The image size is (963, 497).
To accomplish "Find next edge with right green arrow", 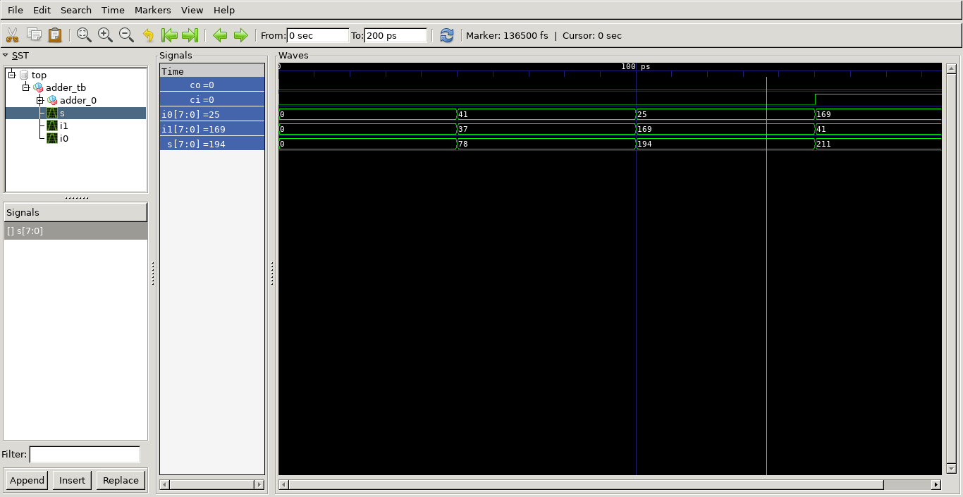I will pos(240,35).
